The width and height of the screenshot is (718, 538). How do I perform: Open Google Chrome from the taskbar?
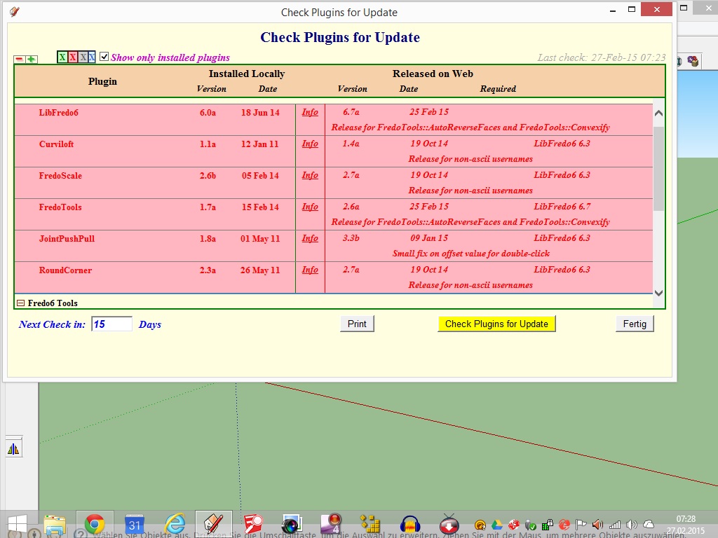[x=95, y=524]
